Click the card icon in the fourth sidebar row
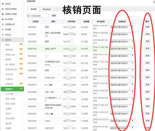 (x=3, y=19)
